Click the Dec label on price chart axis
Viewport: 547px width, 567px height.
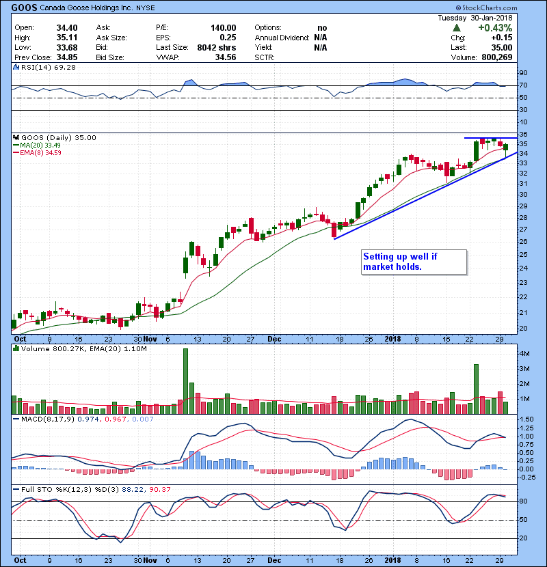click(274, 339)
